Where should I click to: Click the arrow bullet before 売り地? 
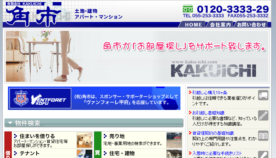(105, 136)
